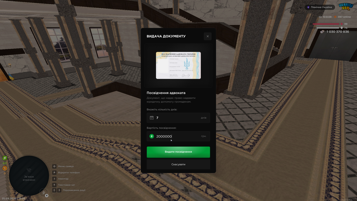The height and width of the screenshot is (201, 357).
Task: Click the red health bar
Action: point(326,24)
